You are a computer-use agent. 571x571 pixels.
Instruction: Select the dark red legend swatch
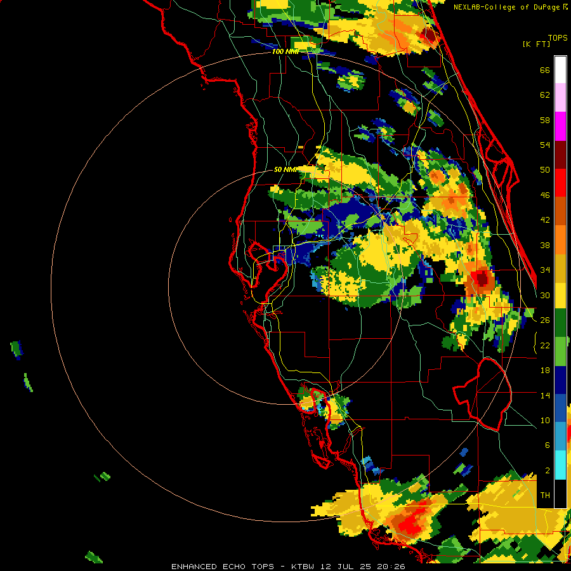click(x=560, y=155)
